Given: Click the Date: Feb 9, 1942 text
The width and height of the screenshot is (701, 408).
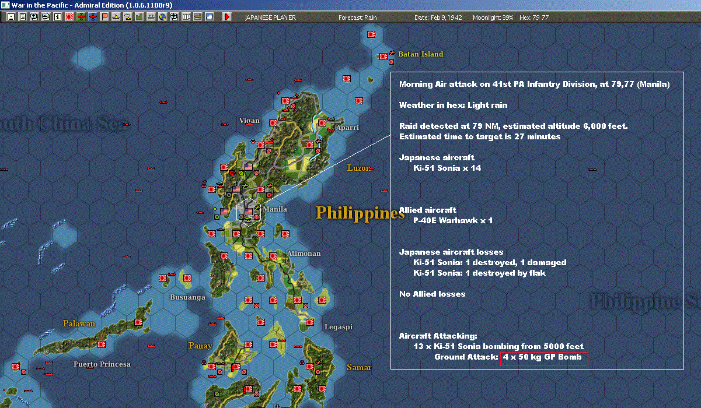Looking at the screenshot, I should (x=438, y=17).
